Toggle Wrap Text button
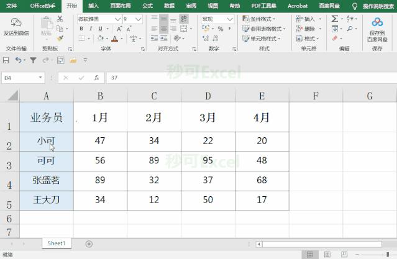Screen dimensions: 397x259 coord(184,19)
